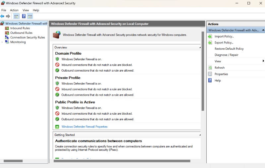Click Restore Default Policy action
The height and width of the screenshot is (168, 265).
229,49
